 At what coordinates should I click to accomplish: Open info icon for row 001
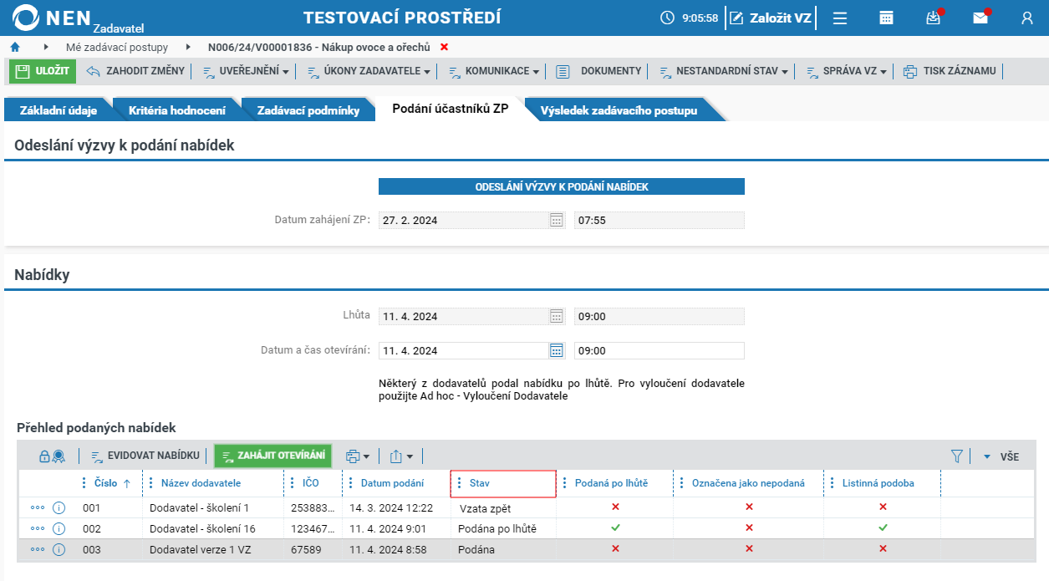(x=59, y=507)
